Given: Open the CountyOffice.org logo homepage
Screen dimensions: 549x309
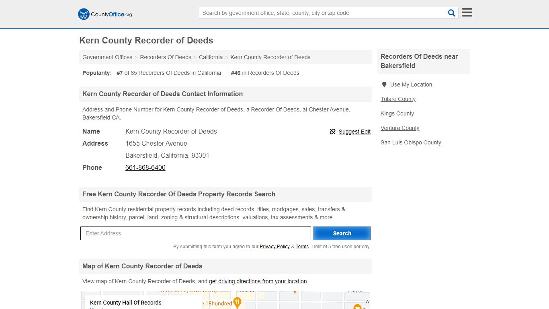Looking at the screenshot, I should [x=105, y=14].
